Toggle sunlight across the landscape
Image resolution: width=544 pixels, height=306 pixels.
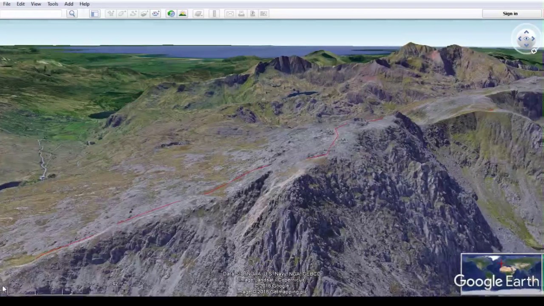pyautogui.click(x=182, y=14)
